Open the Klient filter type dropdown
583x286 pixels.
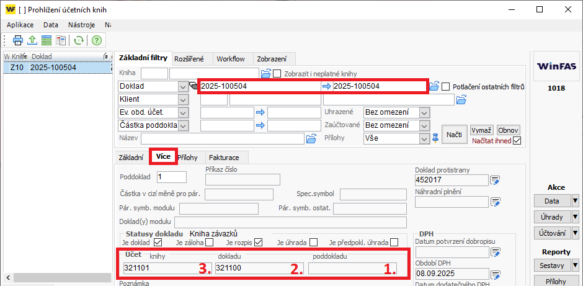(183, 99)
